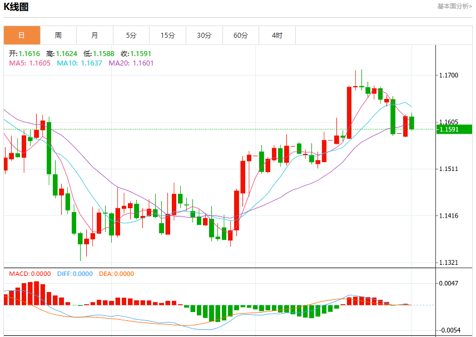Select the 日 daily chart tab
This screenshot has width=476, height=337.
tap(22, 35)
